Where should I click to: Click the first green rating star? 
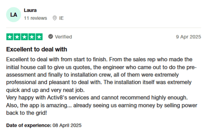pyautogui.click(x=10, y=37)
